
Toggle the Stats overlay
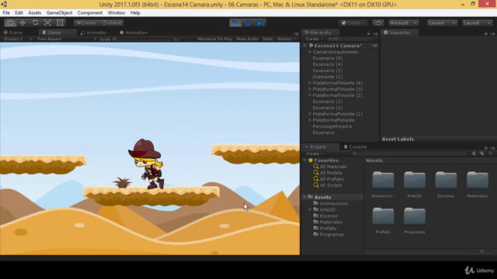(267, 39)
